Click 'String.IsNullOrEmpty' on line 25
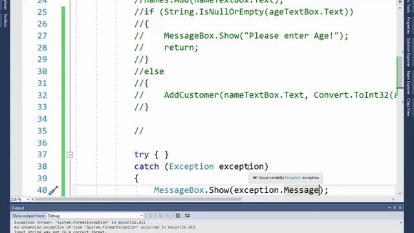Viewport: 414px width, 233px height. click(214, 12)
